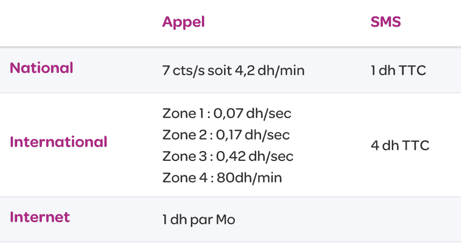Select the Internet row label
Image resolution: width=461 pixels, height=251 pixels.
click(40, 217)
